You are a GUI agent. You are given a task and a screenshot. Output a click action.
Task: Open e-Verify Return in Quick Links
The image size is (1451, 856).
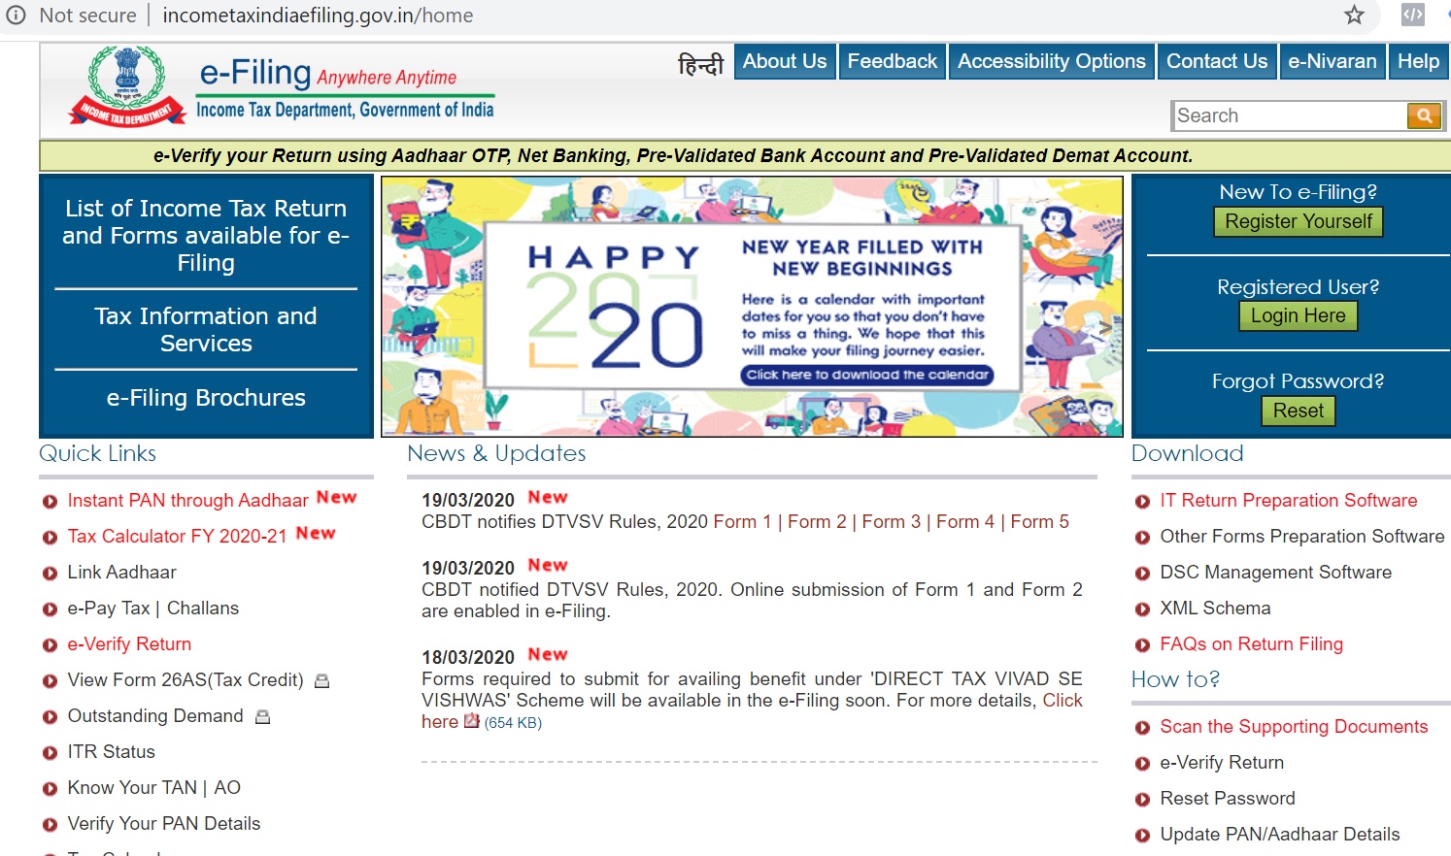coord(129,643)
